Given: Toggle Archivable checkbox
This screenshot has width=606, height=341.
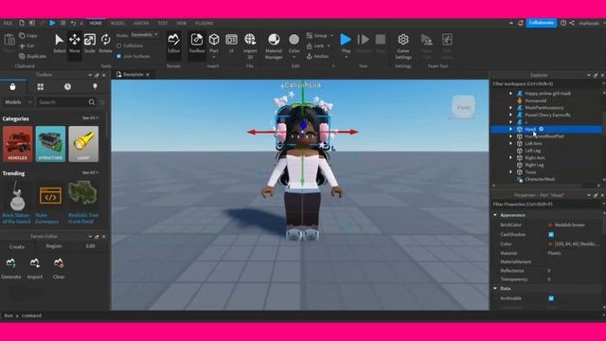Looking at the screenshot, I should pos(551,298).
